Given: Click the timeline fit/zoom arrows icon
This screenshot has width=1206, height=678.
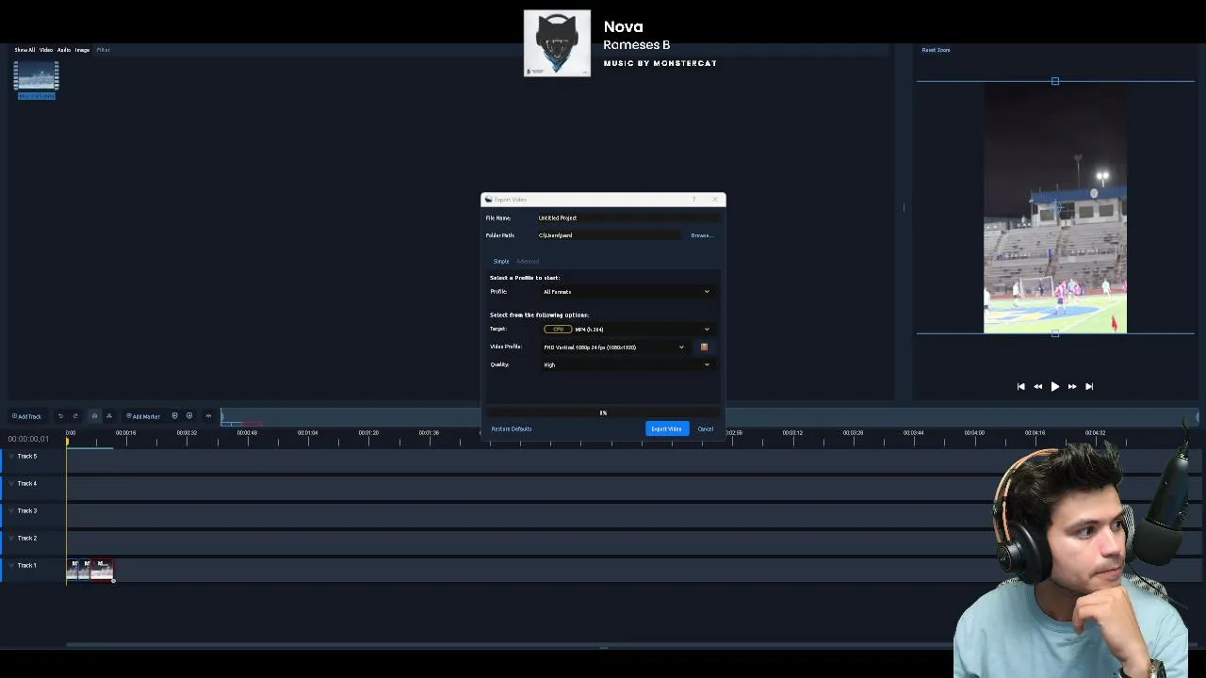Looking at the screenshot, I should point(208,416).
